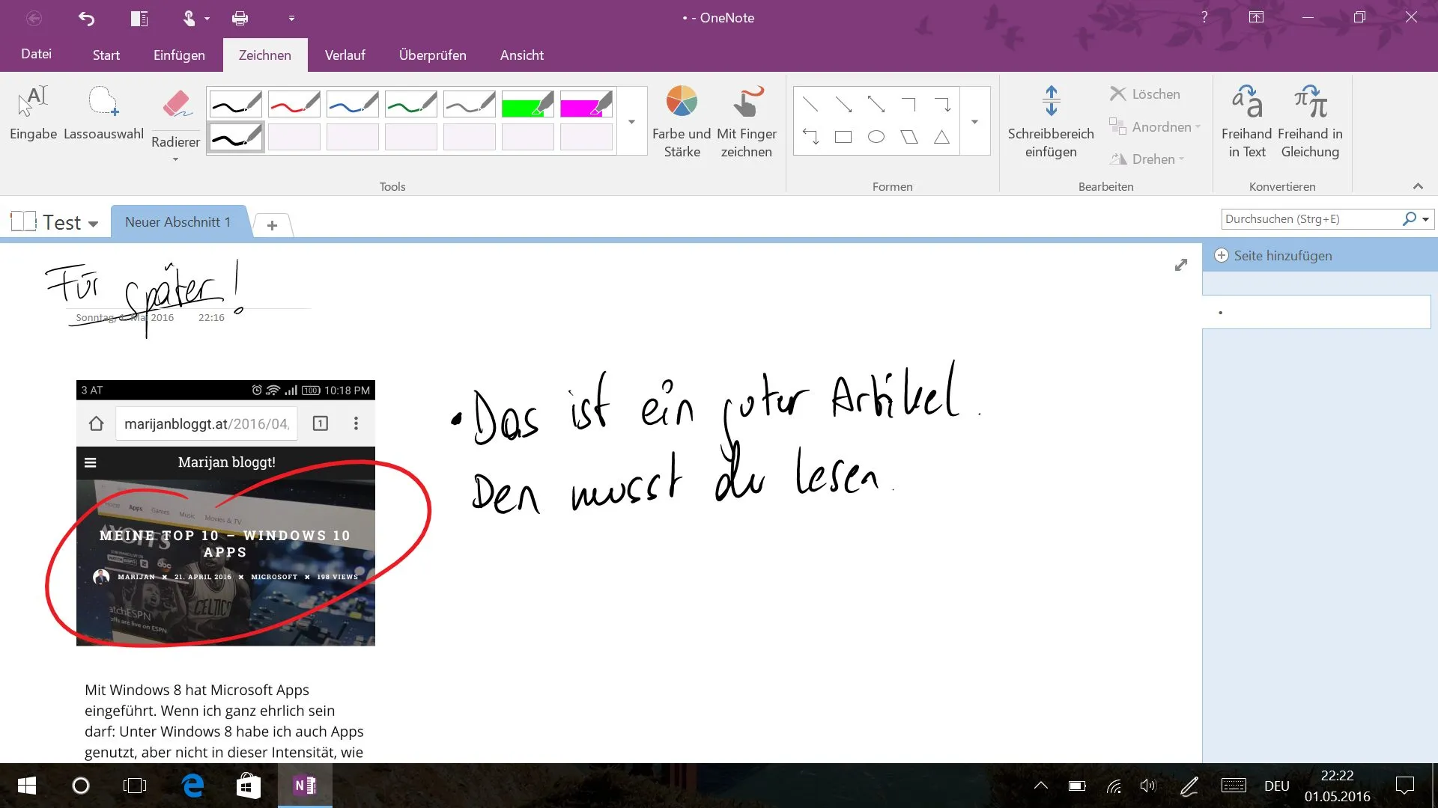Select the green highlighter
Image resolution: width=1438 pixels, height=808 pixels.
pyautogui.click(x=527, y=104)
